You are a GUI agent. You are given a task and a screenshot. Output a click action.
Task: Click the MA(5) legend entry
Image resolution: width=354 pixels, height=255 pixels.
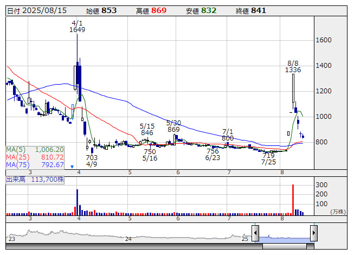coord(35,150)
